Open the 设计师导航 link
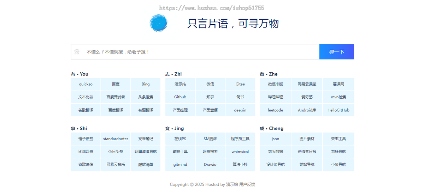The image size is (424, 196). 276,165
